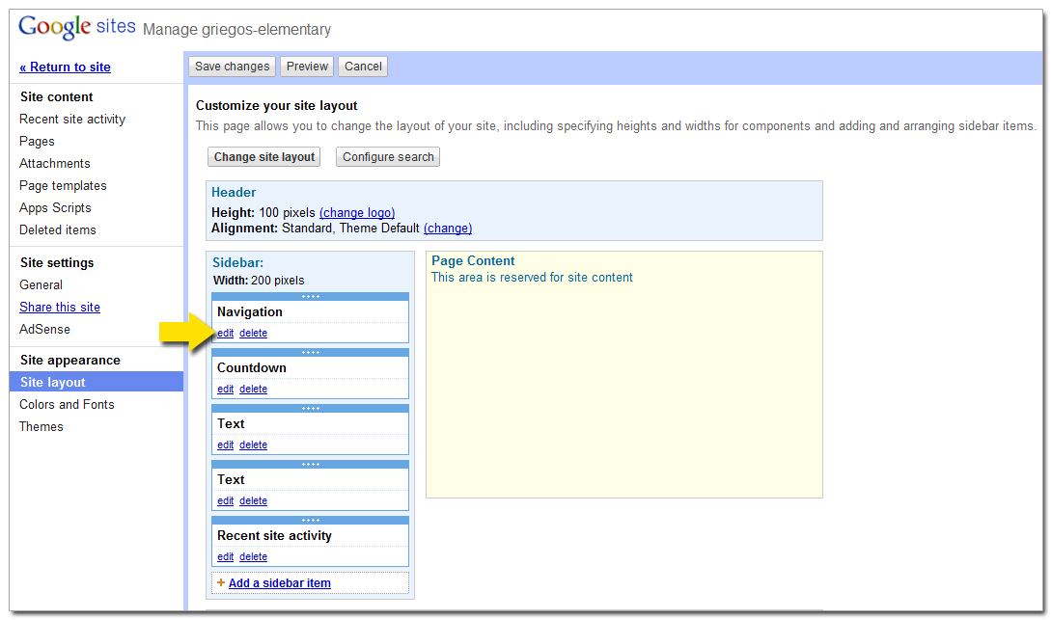Click Share this site link
This screenshot has width=1052, height=620.
point(60,307)
